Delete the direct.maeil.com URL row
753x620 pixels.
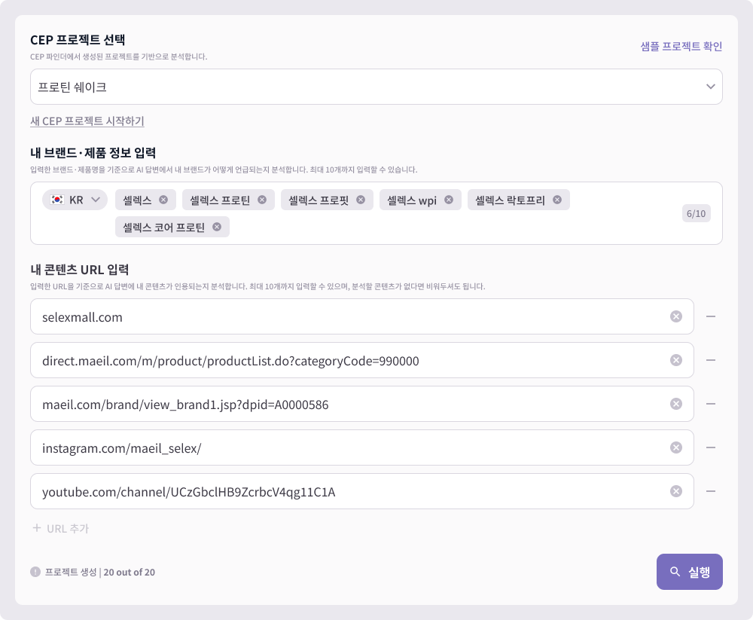click(711, 360)
